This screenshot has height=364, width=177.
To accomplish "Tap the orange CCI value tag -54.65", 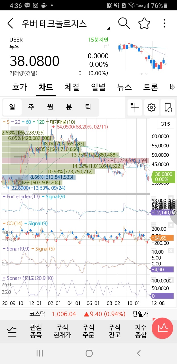I will 163,238.
